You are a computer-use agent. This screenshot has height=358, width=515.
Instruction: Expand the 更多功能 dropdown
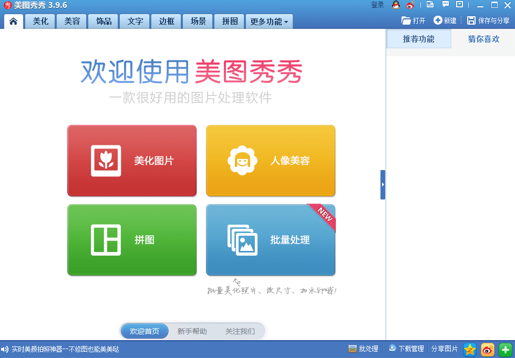click(x=269, y=22)
